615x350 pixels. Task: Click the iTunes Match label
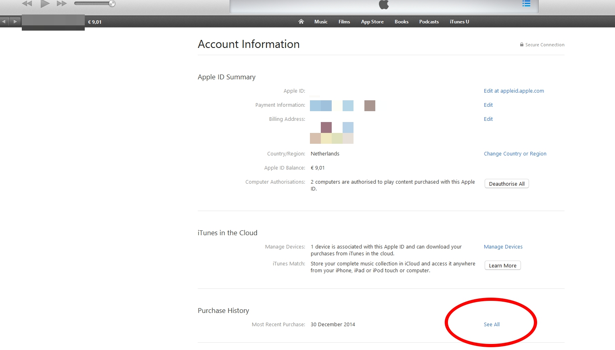point(289,264)
